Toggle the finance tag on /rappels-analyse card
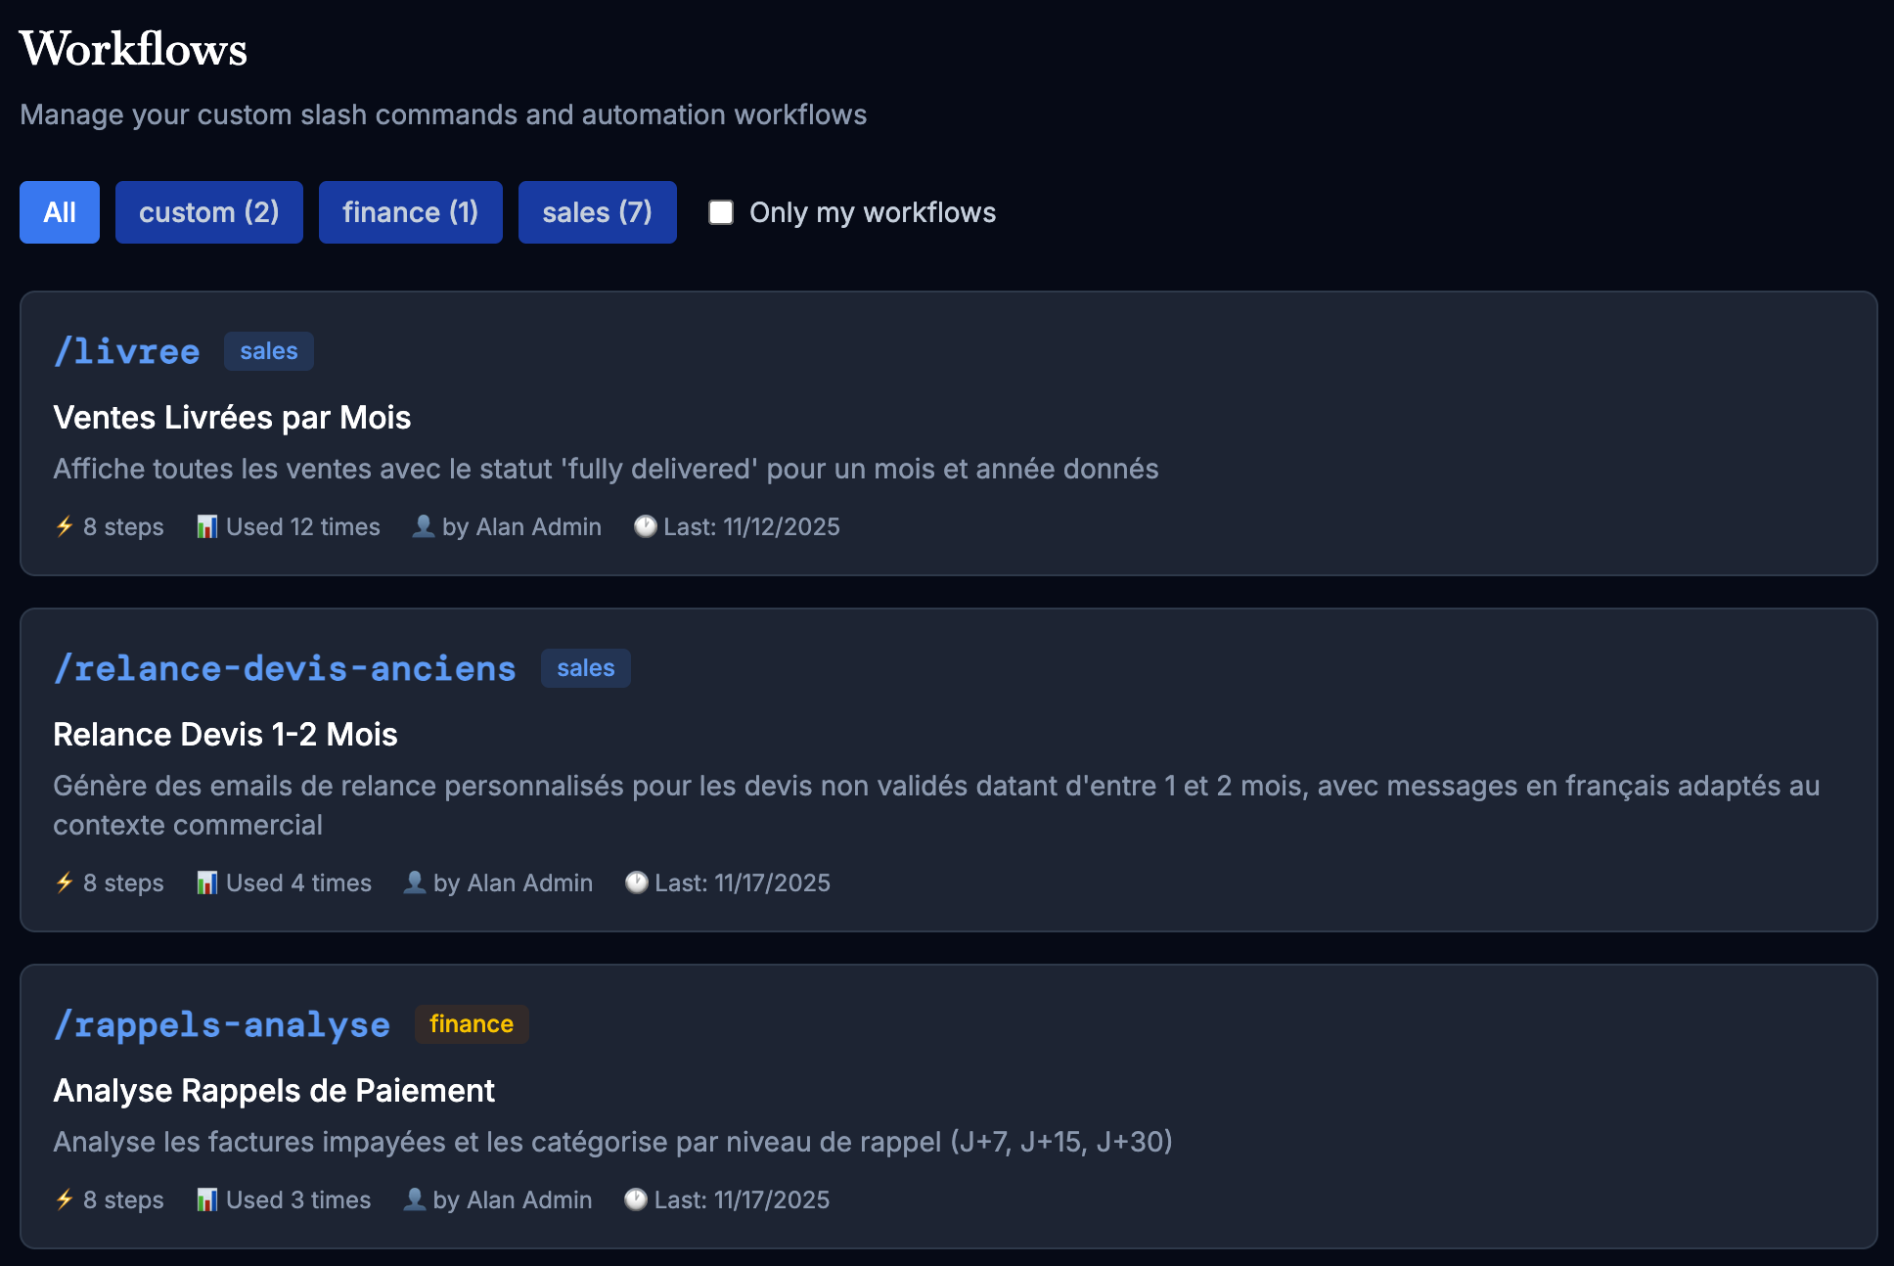1894x1266 pixels. [x=471, y=1024]
